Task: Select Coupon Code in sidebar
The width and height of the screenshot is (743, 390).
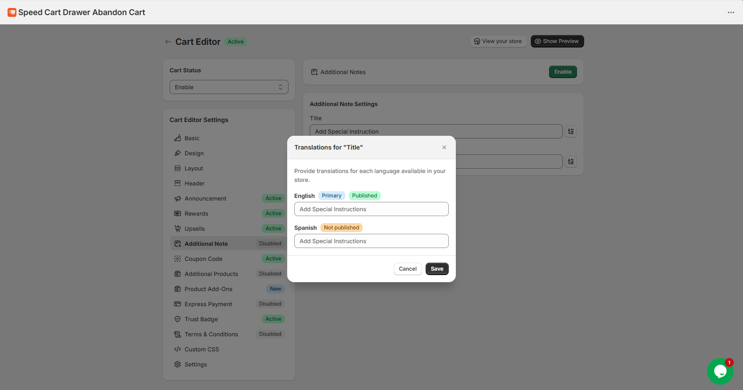Action: pyautogui.click(x=203, y=259)
